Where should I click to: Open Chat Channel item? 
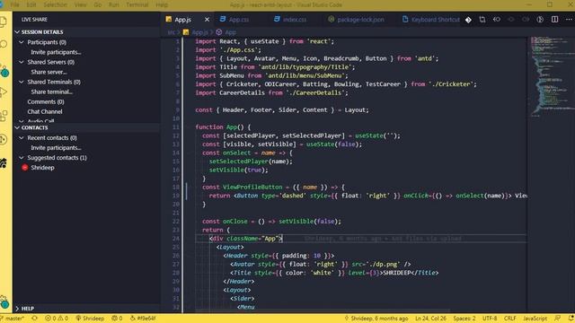pyautogui.click(x=45, y=111)
